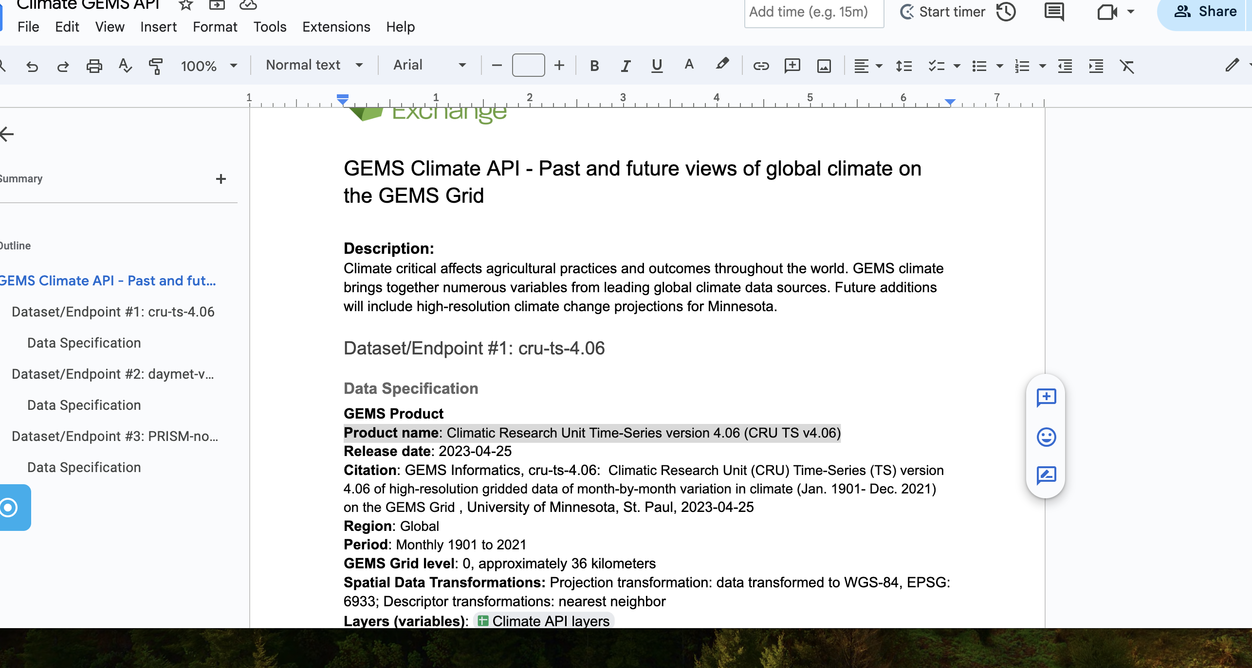Click the paint format roller icon
Viewport: 1252px width, 668px height.
(x=156, y=66)
